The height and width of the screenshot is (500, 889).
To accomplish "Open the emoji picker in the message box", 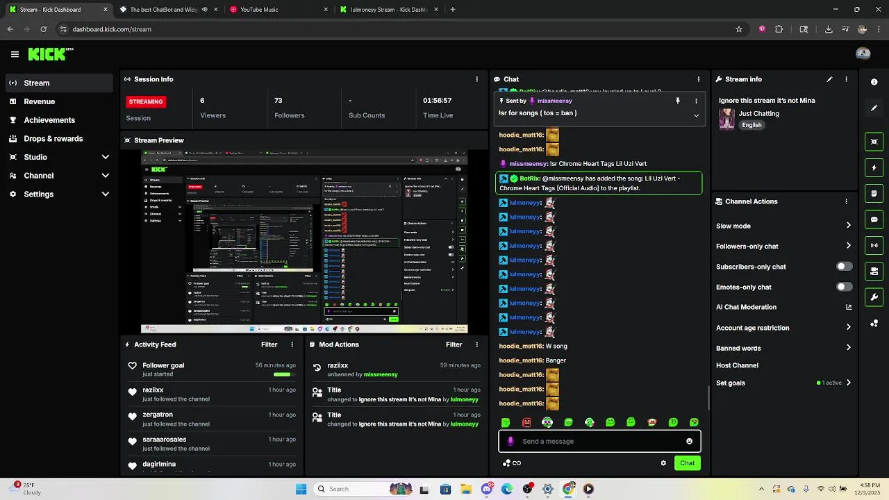I will tap(689, 441).
